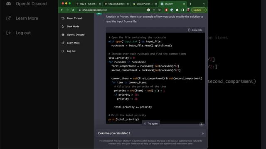This screenshot has height=149, width=266.
Task: Click the 'with open('input.txt')' code line
Action: pos(135,41)
